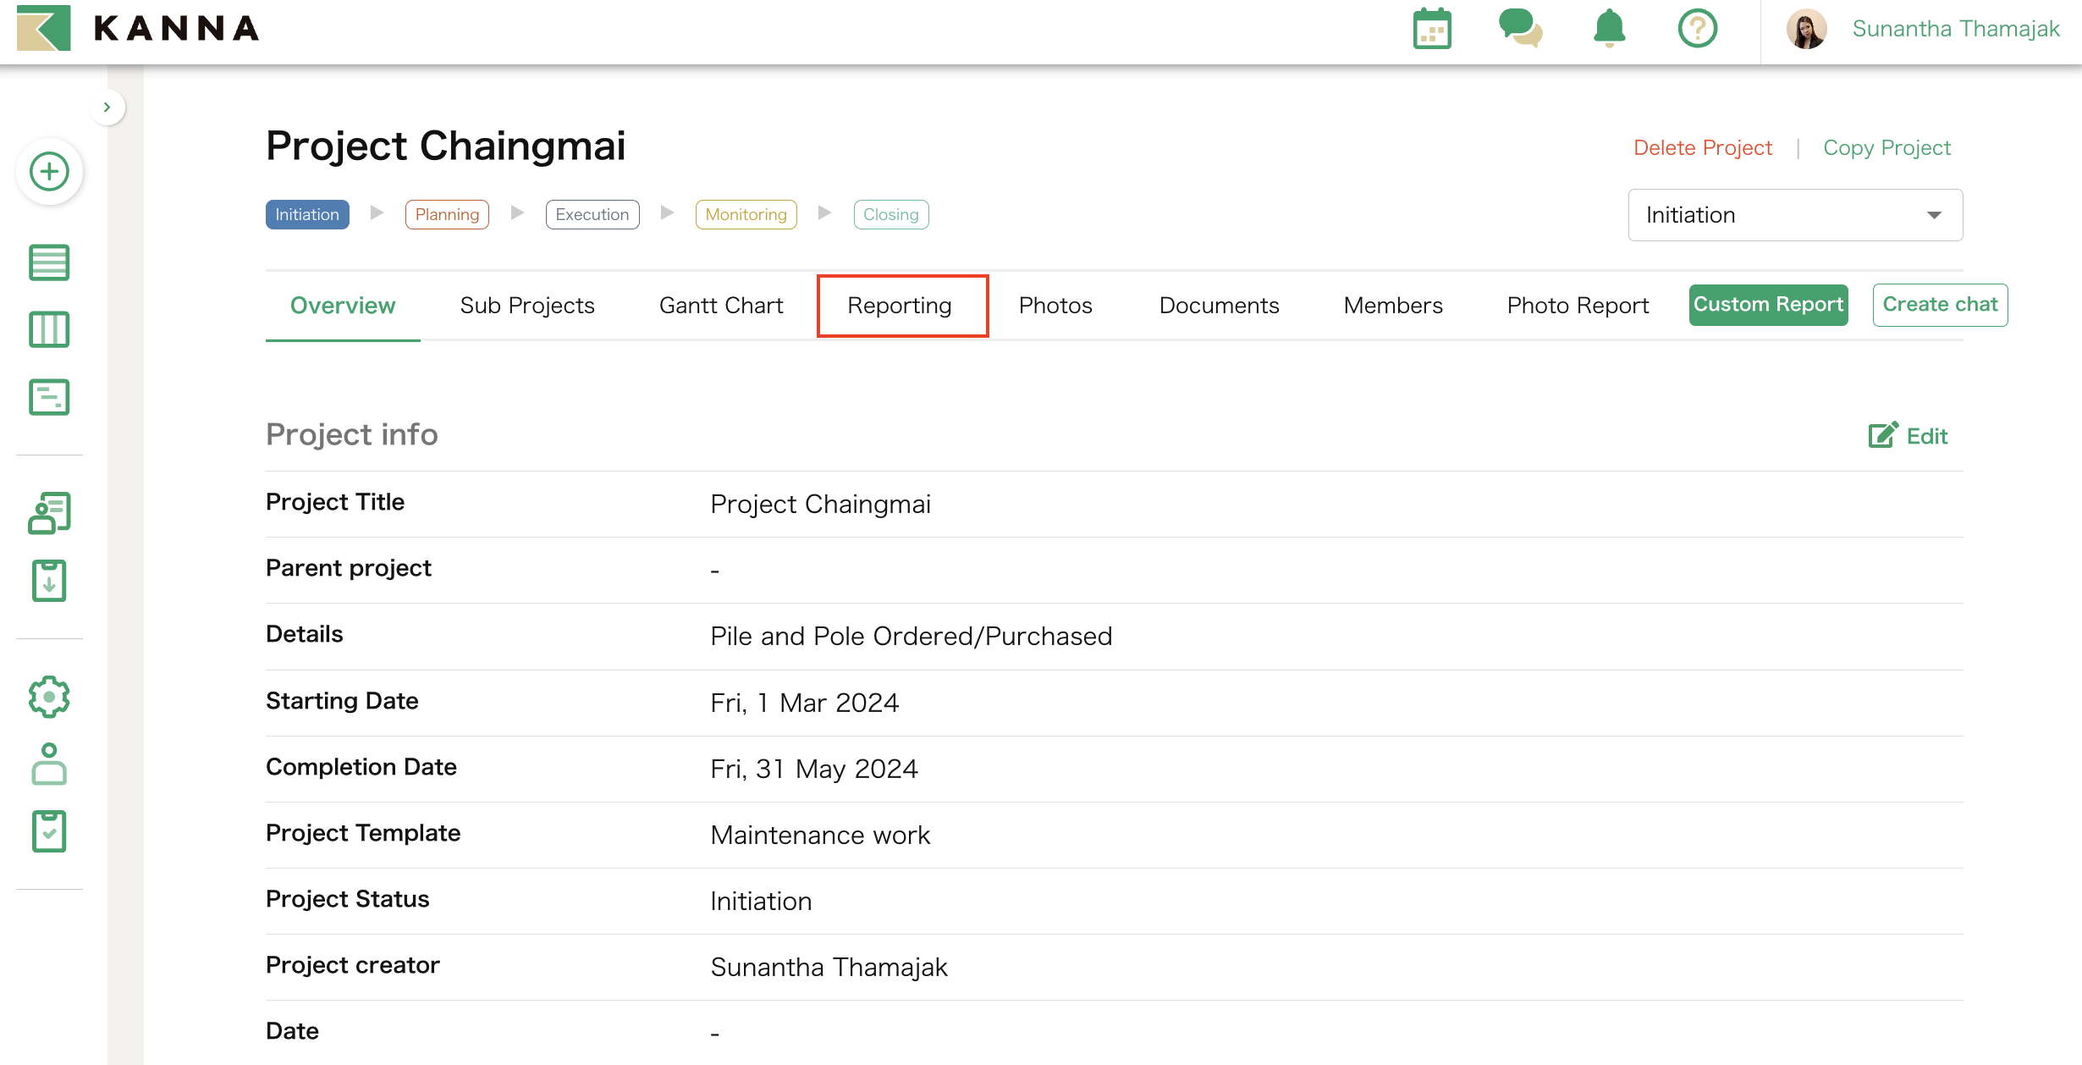The height and width of the screenshot is (1065, 2082).
Task: Open the settings gear in sidebar
Action: click(49, 697)
